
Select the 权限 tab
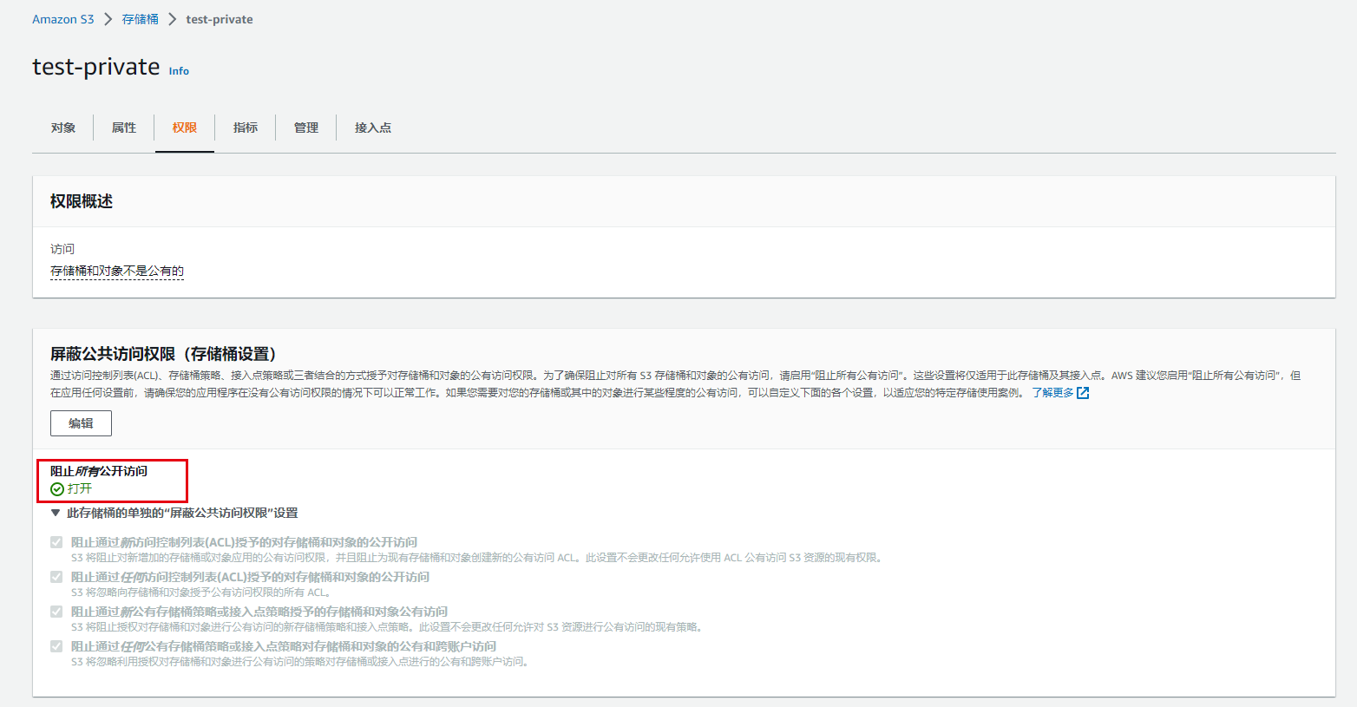185,128
